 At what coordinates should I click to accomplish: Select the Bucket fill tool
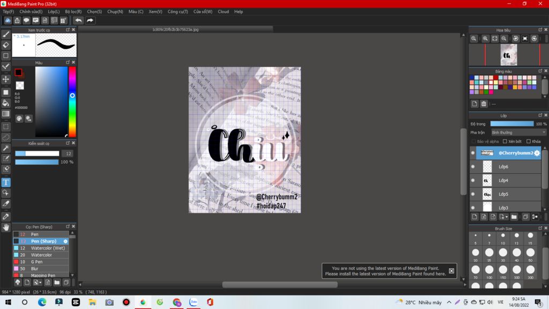click(6, 103)
